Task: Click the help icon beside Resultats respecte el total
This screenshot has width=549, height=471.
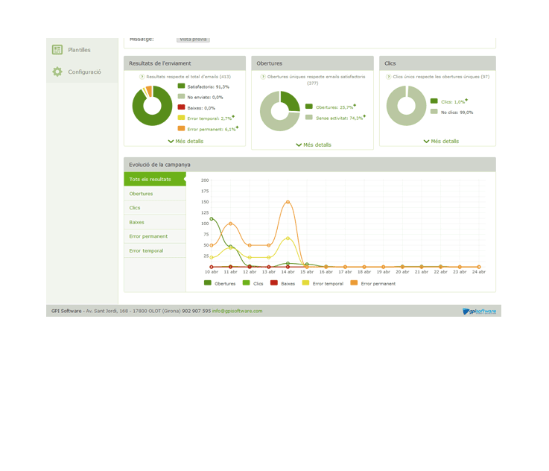Action: pos(142,77)
